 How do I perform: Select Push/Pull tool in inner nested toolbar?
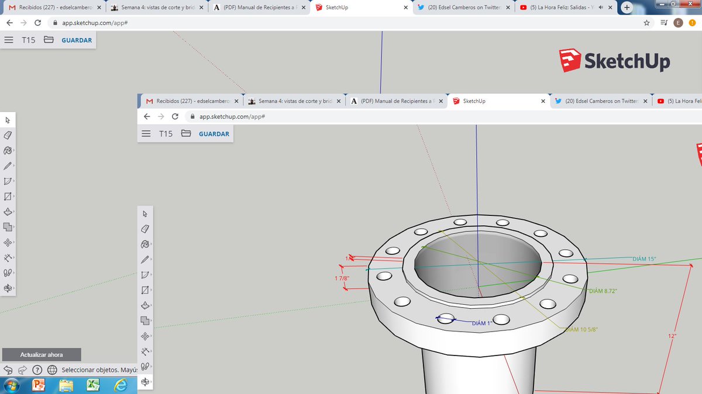(145, 305)
